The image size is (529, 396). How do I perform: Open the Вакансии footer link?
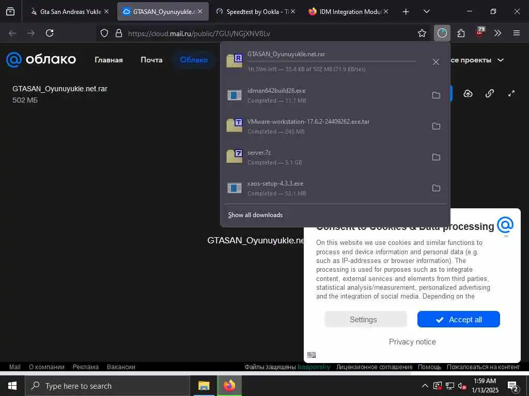121,367
